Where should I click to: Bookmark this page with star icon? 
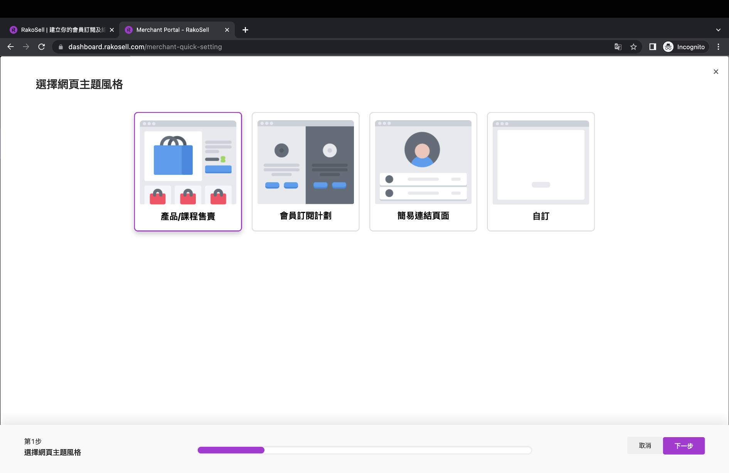pyautogui.click(x=633, y=47)
